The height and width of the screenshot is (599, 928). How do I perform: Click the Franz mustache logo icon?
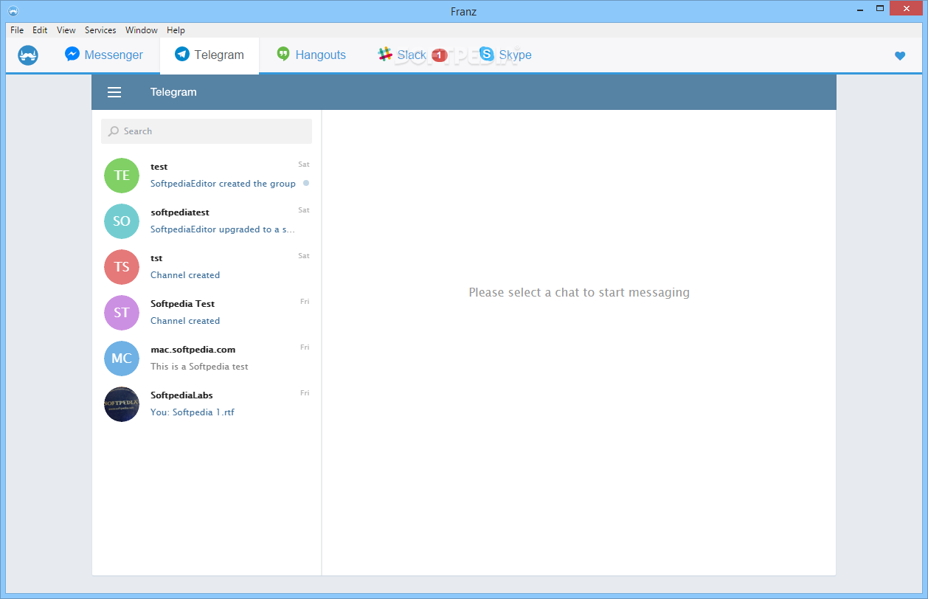pyautogui.click(x=28, y=55)
